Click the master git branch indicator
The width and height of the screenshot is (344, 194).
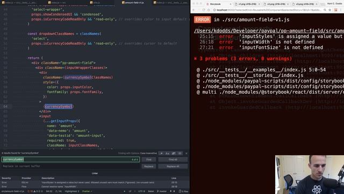[x=161, y=191]
